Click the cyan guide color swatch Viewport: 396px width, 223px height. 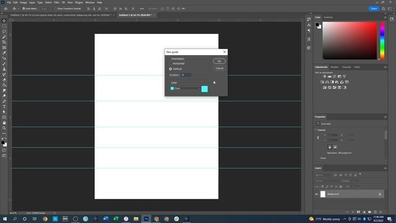[x=205, y=89]
